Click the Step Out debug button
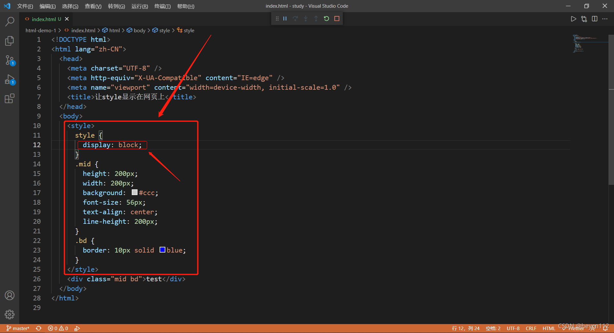The width and height of the screenshot is (614, 333). pyautogui.click(x=316, y=19)
